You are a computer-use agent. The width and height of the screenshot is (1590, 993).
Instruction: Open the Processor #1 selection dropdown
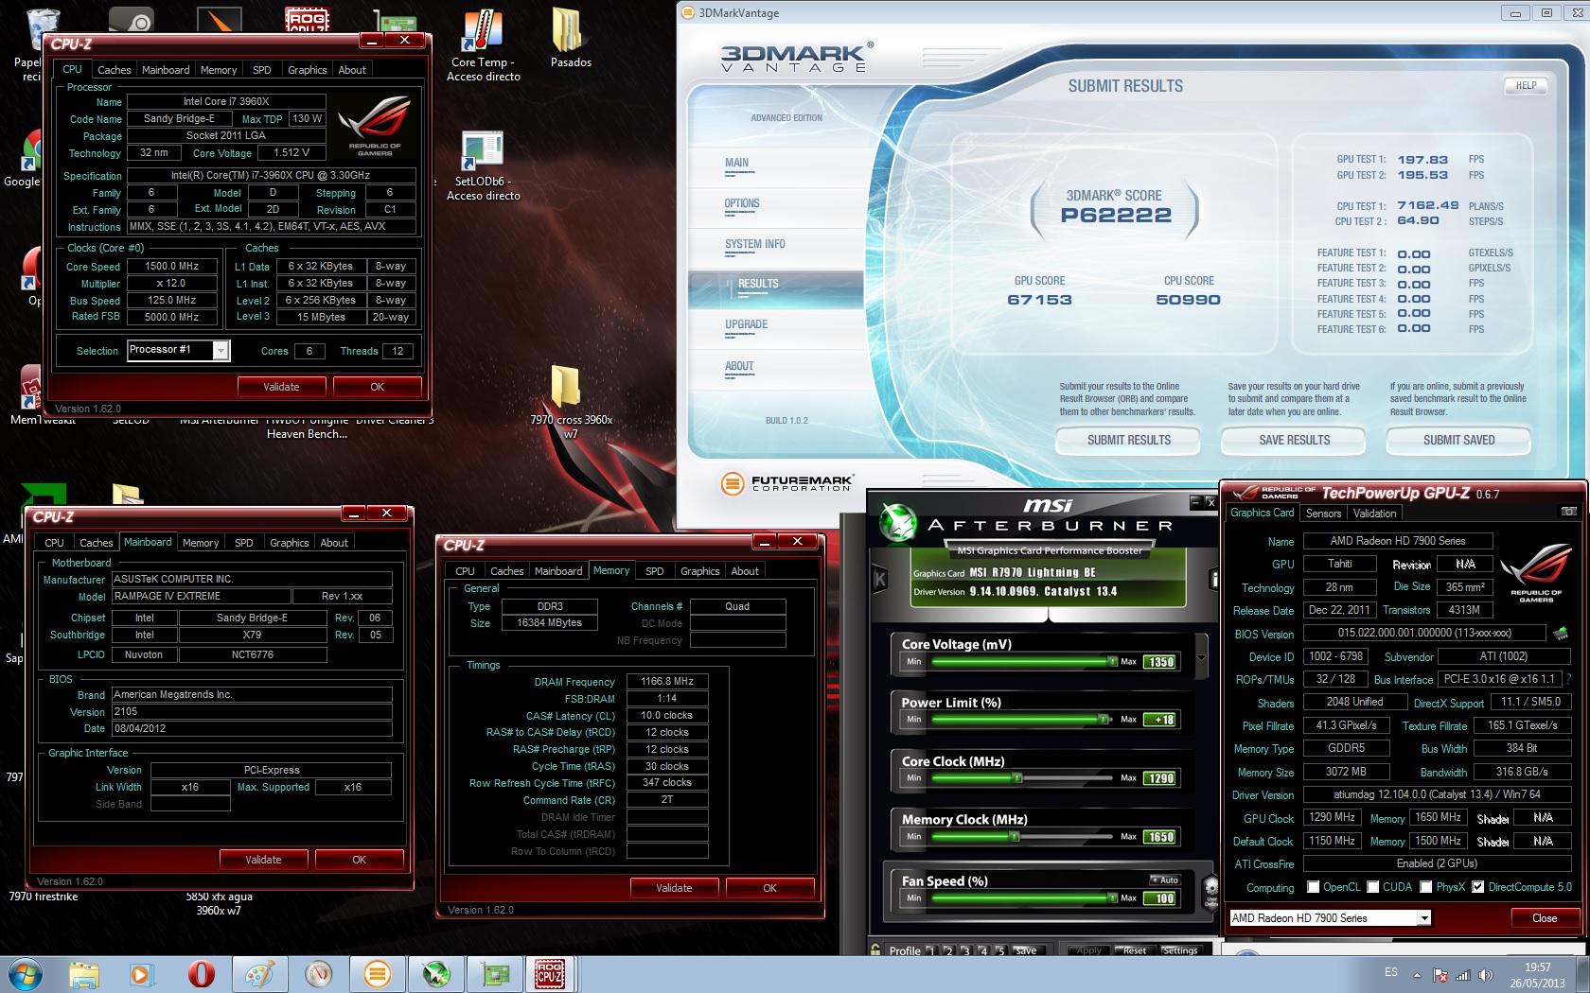coord(221,351)
